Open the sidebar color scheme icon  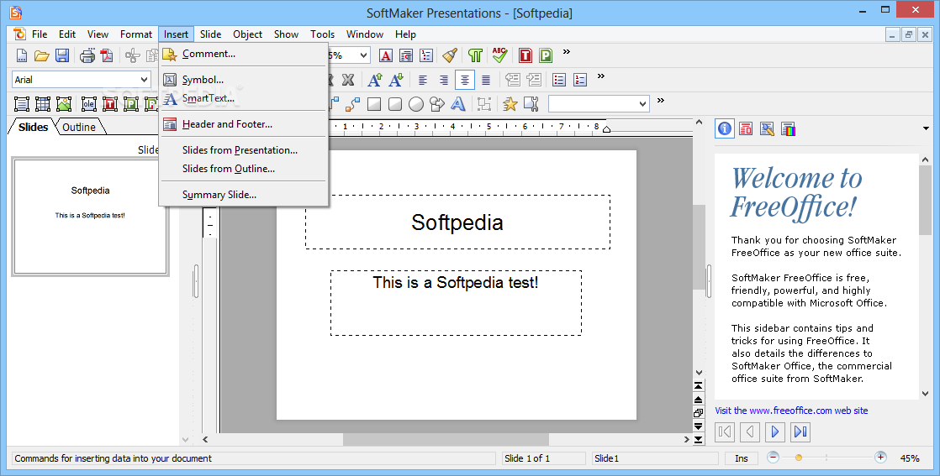(789, 128)
